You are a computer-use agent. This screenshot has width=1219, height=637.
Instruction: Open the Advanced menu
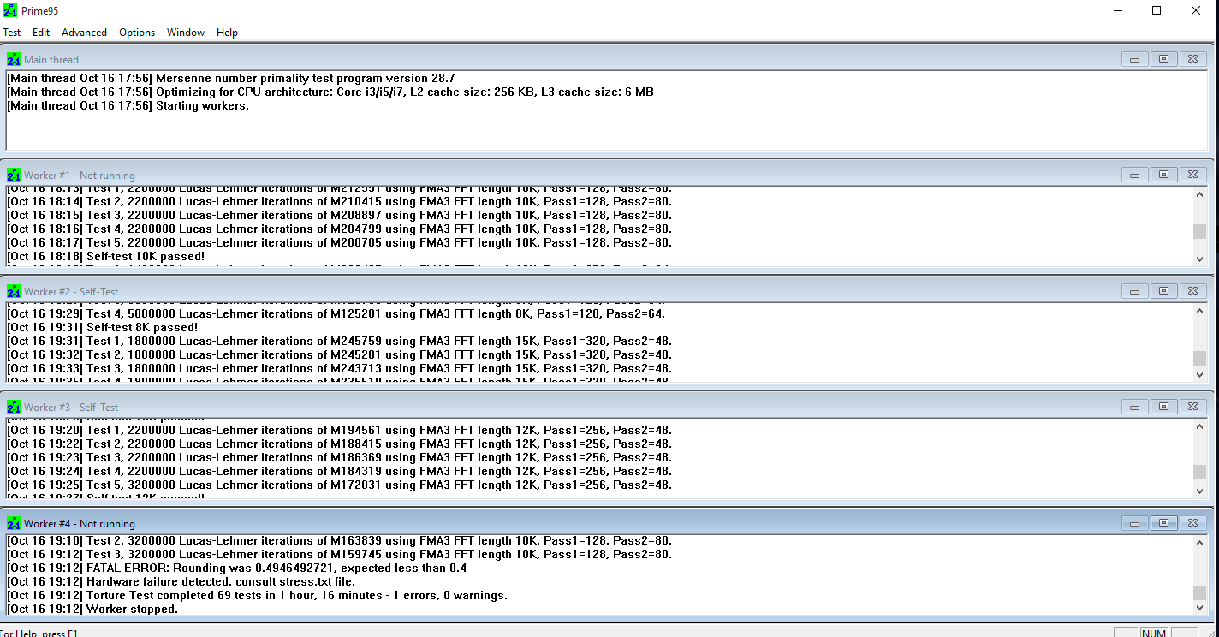click(x=84, y=33)
